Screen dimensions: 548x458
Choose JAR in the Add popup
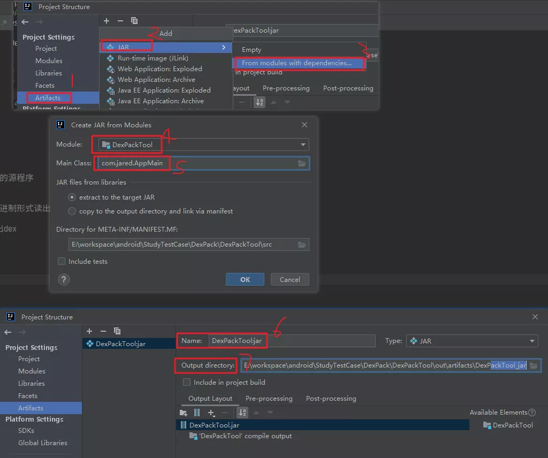tap(166, 47)
